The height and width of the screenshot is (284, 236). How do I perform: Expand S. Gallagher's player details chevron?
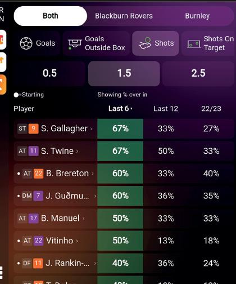click(92, 129)
